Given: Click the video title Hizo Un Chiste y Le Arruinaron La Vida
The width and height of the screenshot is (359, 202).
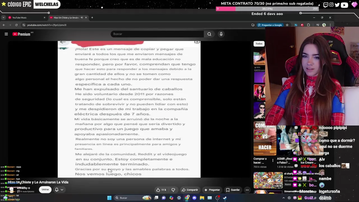Looking at the screenshot, I should [38, 182].
